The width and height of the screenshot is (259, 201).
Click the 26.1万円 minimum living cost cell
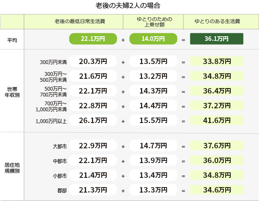(x=93, y=120)
